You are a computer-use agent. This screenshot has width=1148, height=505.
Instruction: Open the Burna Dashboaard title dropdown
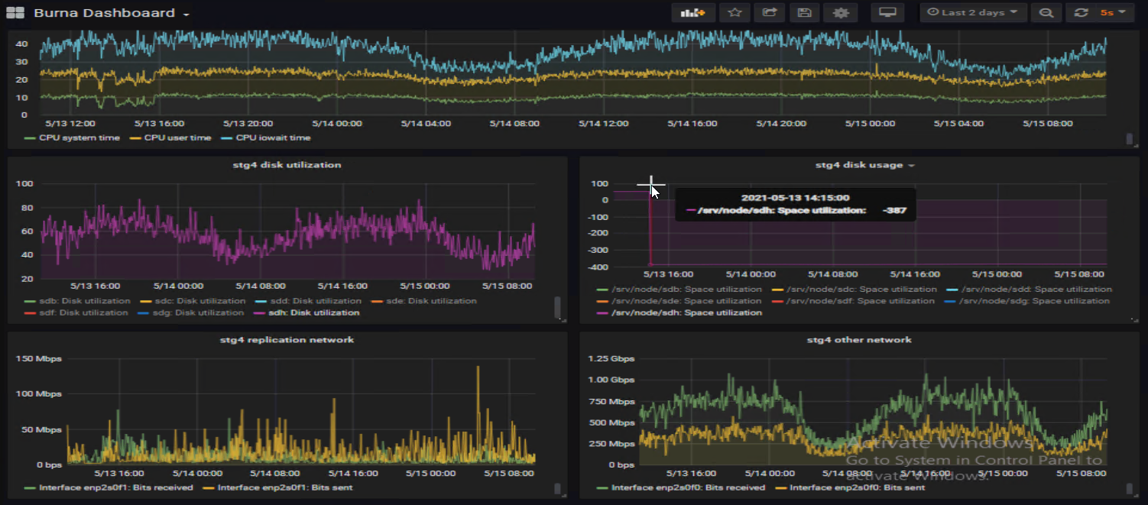pos(112,14)
